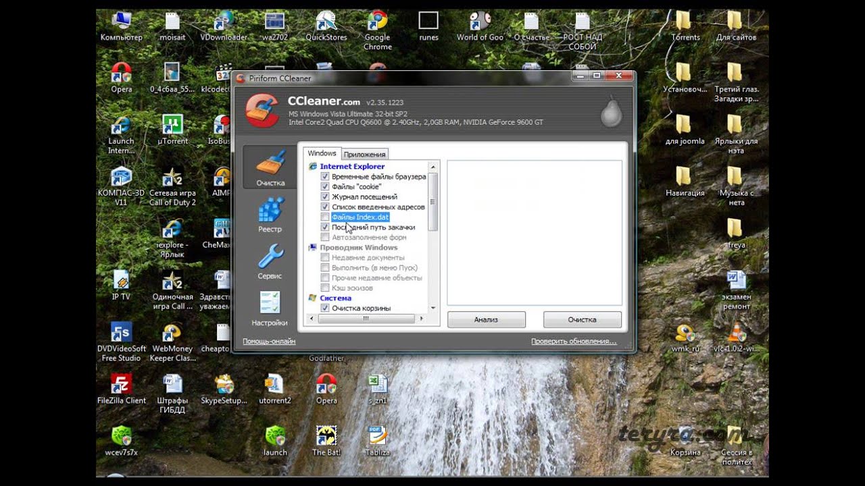The width and height of the screenshot is (865, 486).
Task: Launch Google Chrome desktop shortcut
Action: point(377,31)
